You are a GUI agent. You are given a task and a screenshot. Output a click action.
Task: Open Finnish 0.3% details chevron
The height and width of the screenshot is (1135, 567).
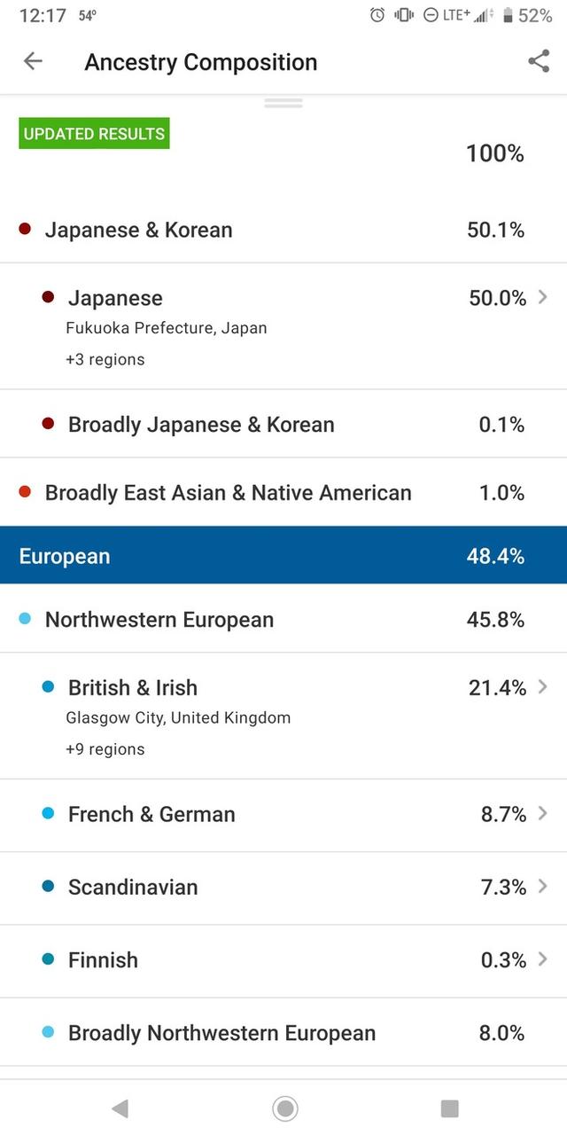pyautogui.click(x=543, y=959)
